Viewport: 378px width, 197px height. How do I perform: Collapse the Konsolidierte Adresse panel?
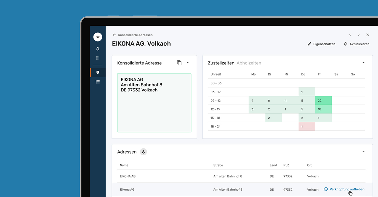tap(188, 63)
